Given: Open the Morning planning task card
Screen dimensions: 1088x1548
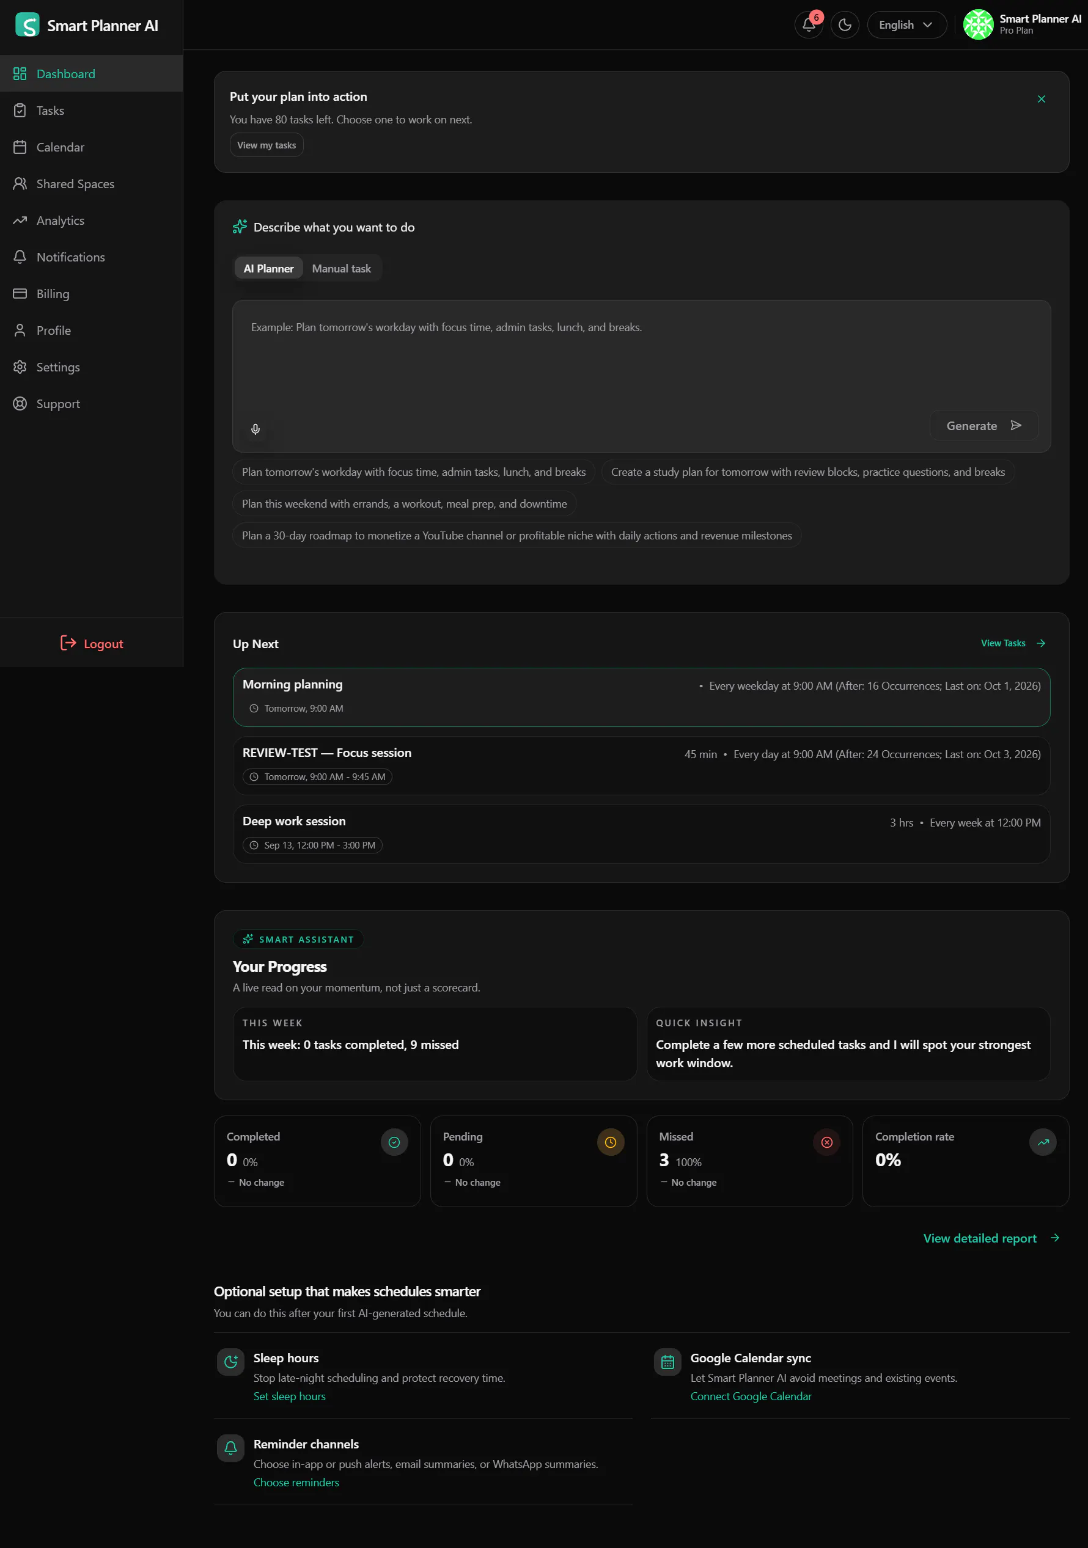Looking at the screenshot, I should tap(641, 697).
